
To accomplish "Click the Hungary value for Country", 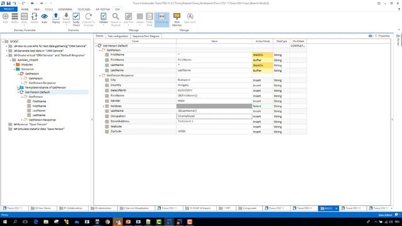I will 214,85.
